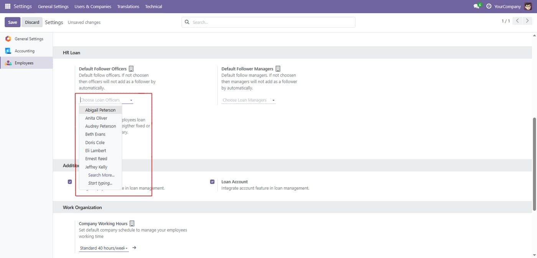Viewport: 537px width, 258px height.
Task: Open the Technical menu
Action: coord(153,7)
